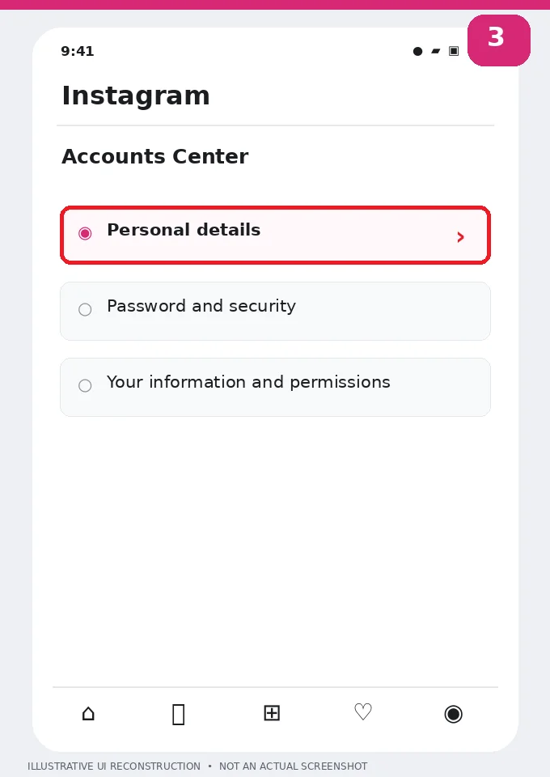Expand Personal details using its red chevron
Image resolution: width=550 pixels, height=777 pixels.
(460, 237)
